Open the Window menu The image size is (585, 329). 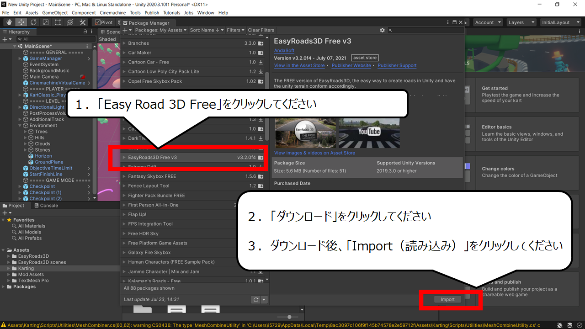pos(206,13)
